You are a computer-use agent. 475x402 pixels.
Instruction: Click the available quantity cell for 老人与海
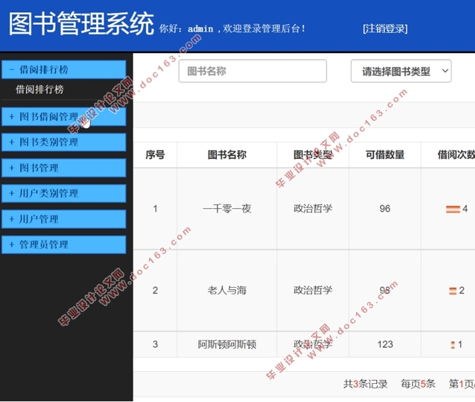click(x=385, y=291)
